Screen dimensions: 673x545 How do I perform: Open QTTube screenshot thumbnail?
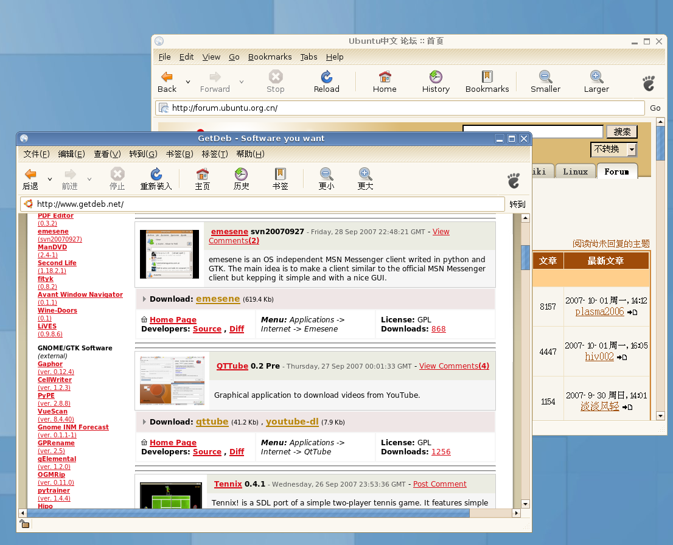172,380
